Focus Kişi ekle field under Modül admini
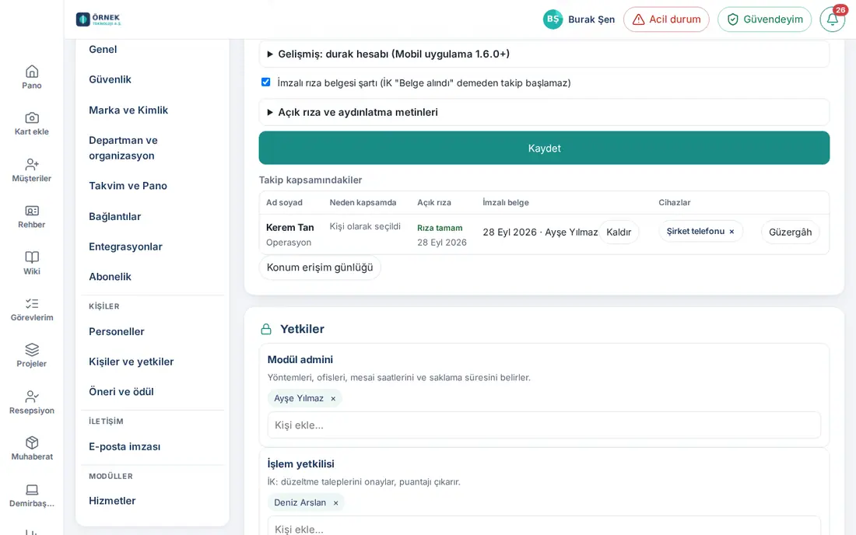The height and width of the screenshot is (535, 856). tap(544, 425)
